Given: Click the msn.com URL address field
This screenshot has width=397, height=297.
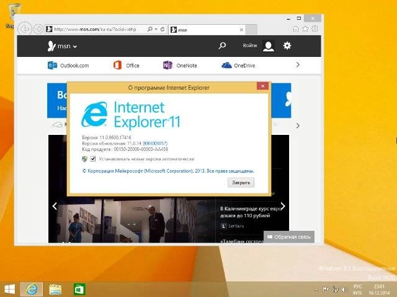Looking at the screenshot, I should pyautogui.click(x=96, y=29).
